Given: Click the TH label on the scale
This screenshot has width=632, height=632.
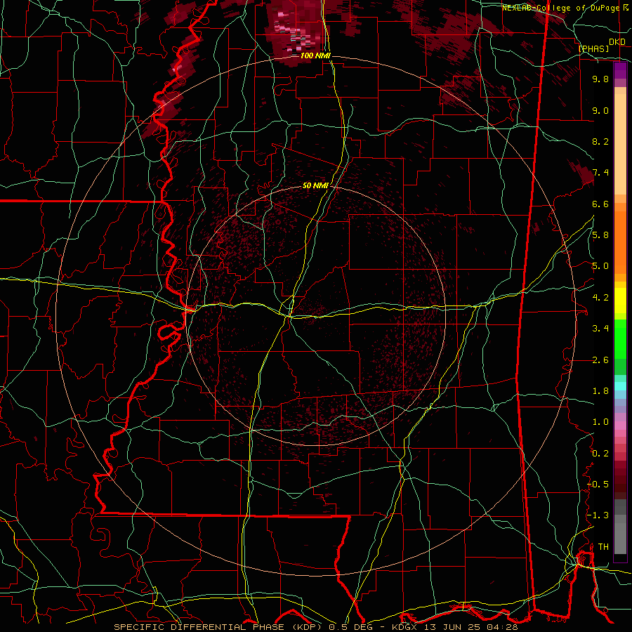Looking at the screenshot, I should pyautogui.click(x=603, y=547).
